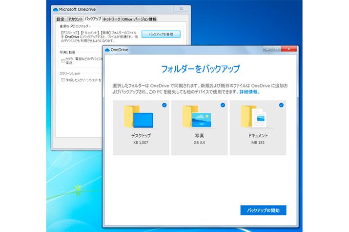
Task: Enable the screenshot auto-save checkbox
Action: (63, 79)
